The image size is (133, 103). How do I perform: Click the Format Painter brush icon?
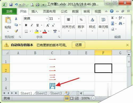(16, 31)
